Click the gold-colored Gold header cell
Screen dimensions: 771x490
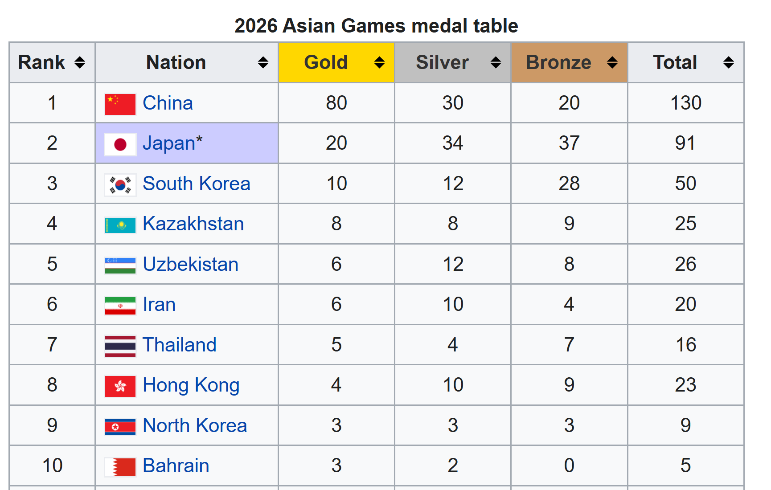point(336,62)
